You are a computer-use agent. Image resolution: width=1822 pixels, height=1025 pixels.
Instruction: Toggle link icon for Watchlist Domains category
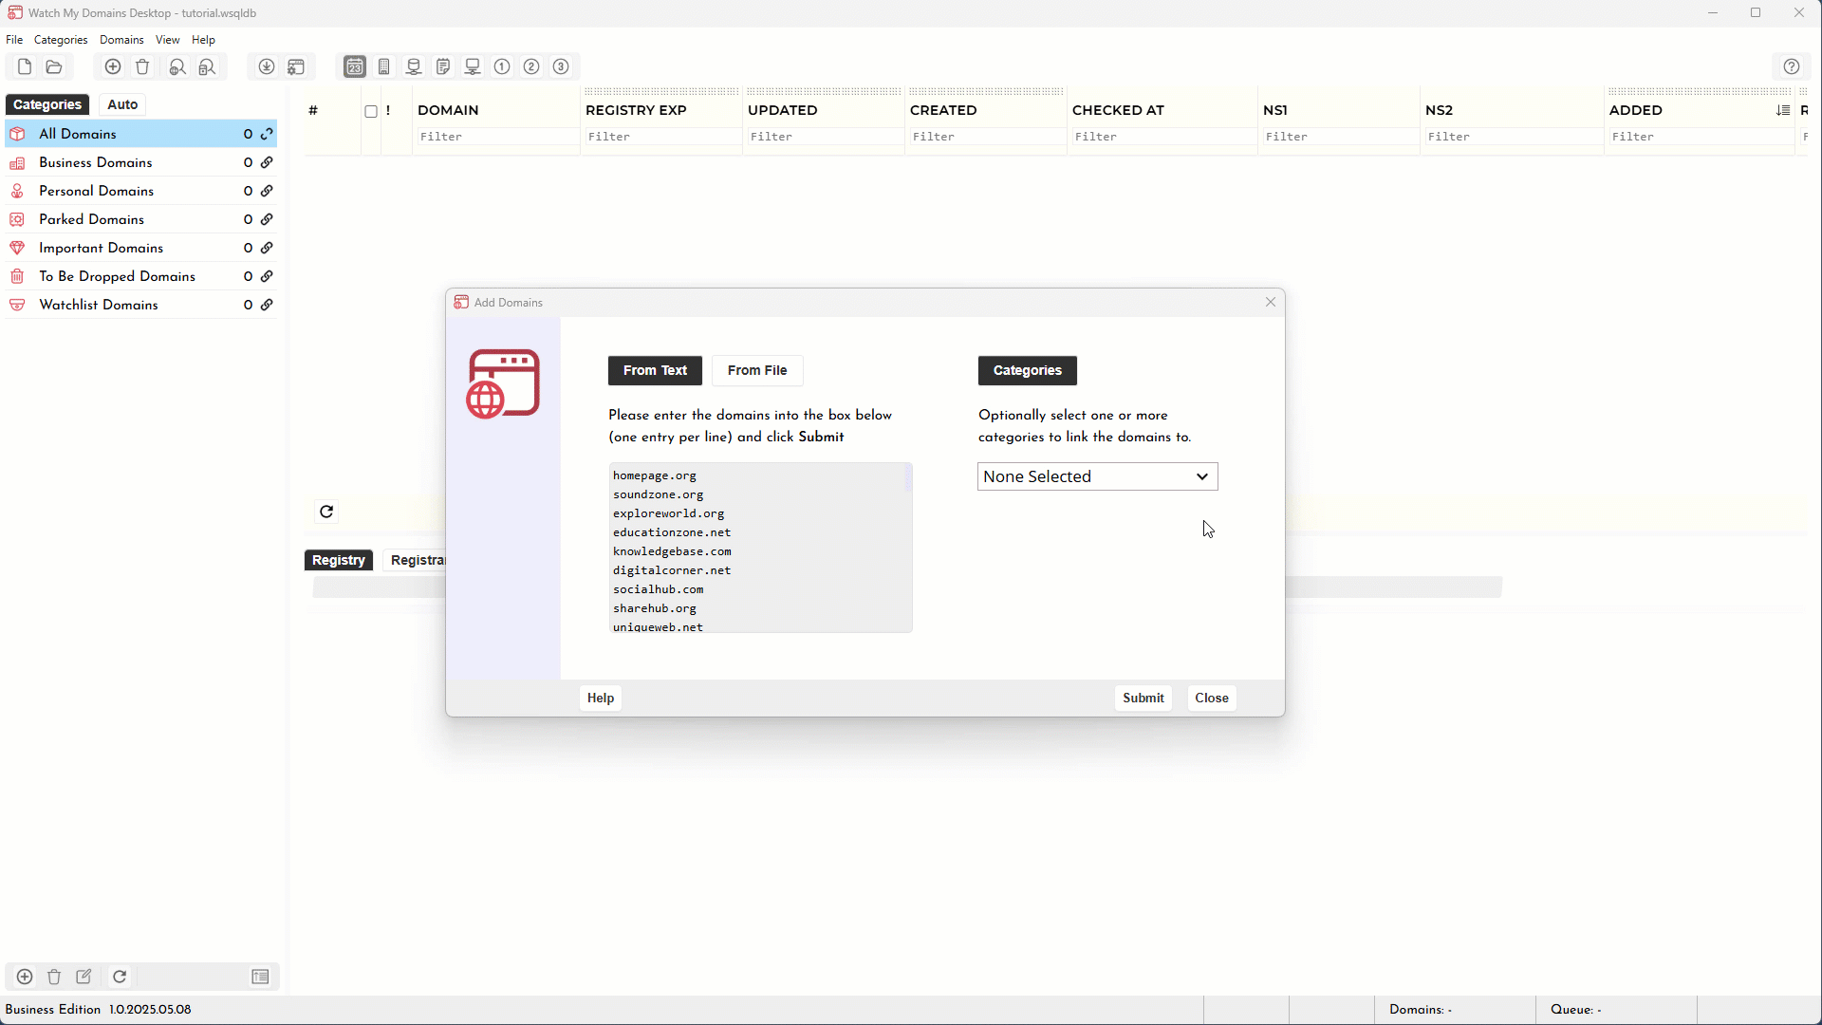[267, 305]
